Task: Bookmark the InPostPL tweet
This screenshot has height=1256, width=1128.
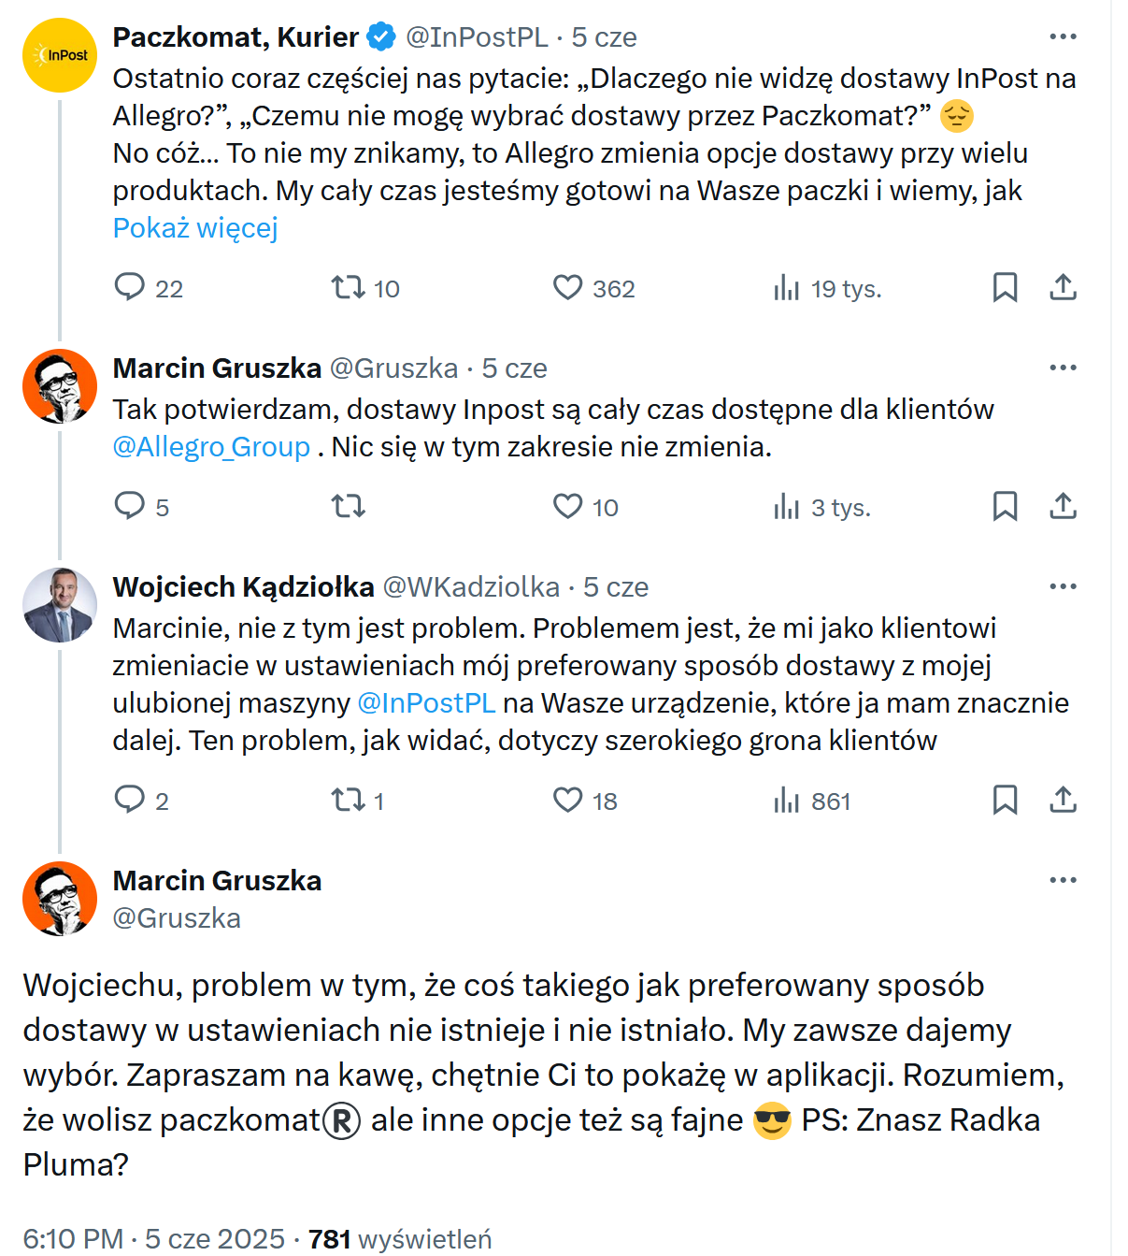Action: click(x=1005, y=287)
